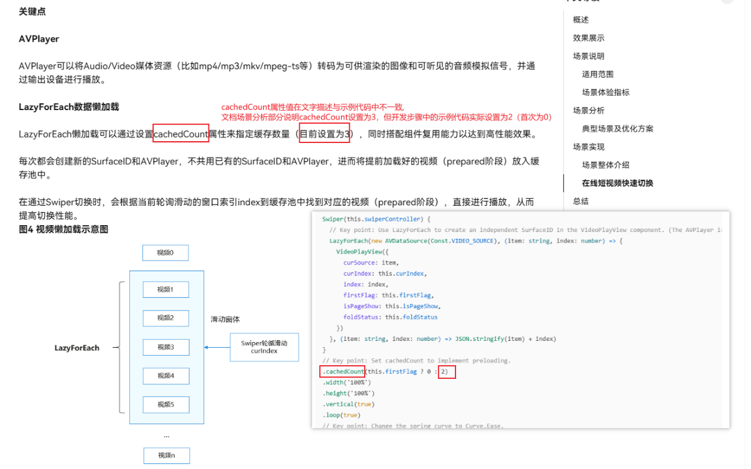Click the firstFlag: this.firstFlag code line

click(x=388, y=295)
